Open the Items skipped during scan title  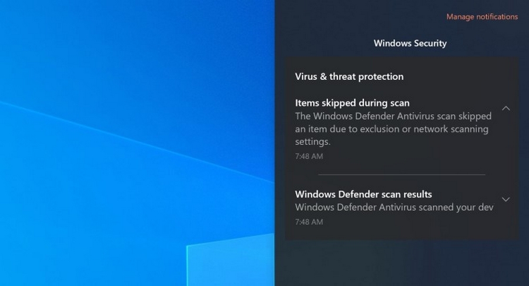(x=352, y=102)
